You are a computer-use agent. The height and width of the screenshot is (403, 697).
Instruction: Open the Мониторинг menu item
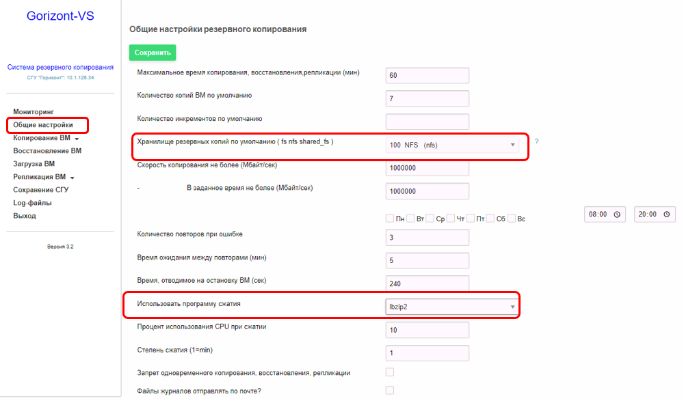[34, 112]
